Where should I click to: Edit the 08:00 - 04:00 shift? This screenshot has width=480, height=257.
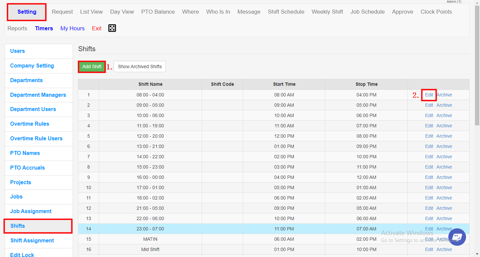click(429, 95)
